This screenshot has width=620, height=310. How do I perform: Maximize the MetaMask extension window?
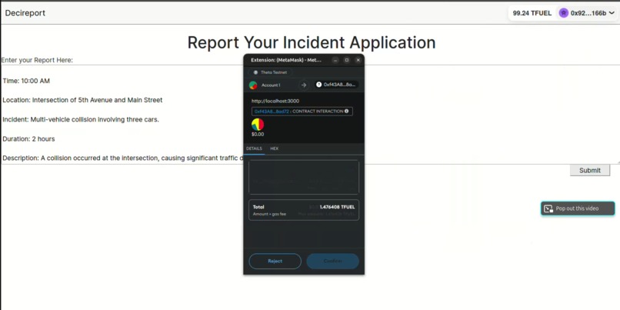347,60
